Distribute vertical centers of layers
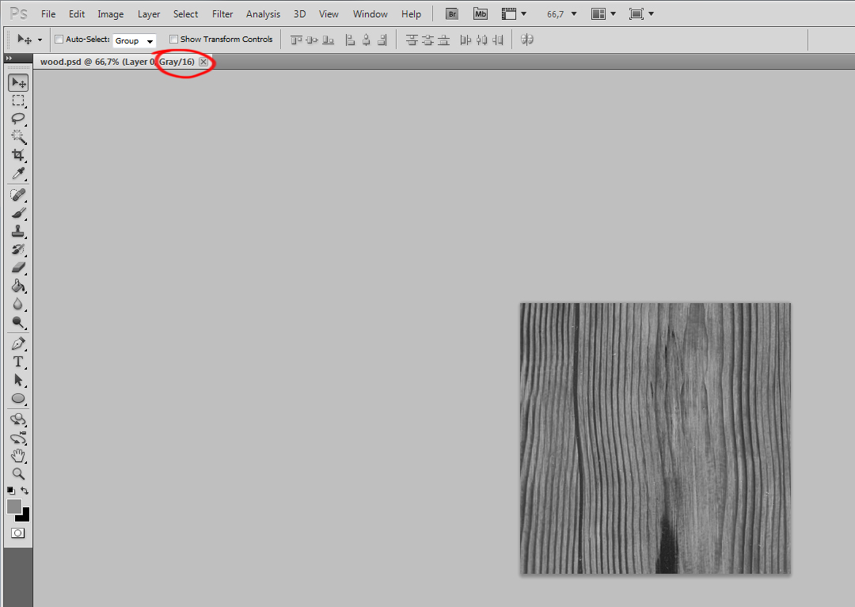This screenshot has height=607, width=855. [428, 40]
